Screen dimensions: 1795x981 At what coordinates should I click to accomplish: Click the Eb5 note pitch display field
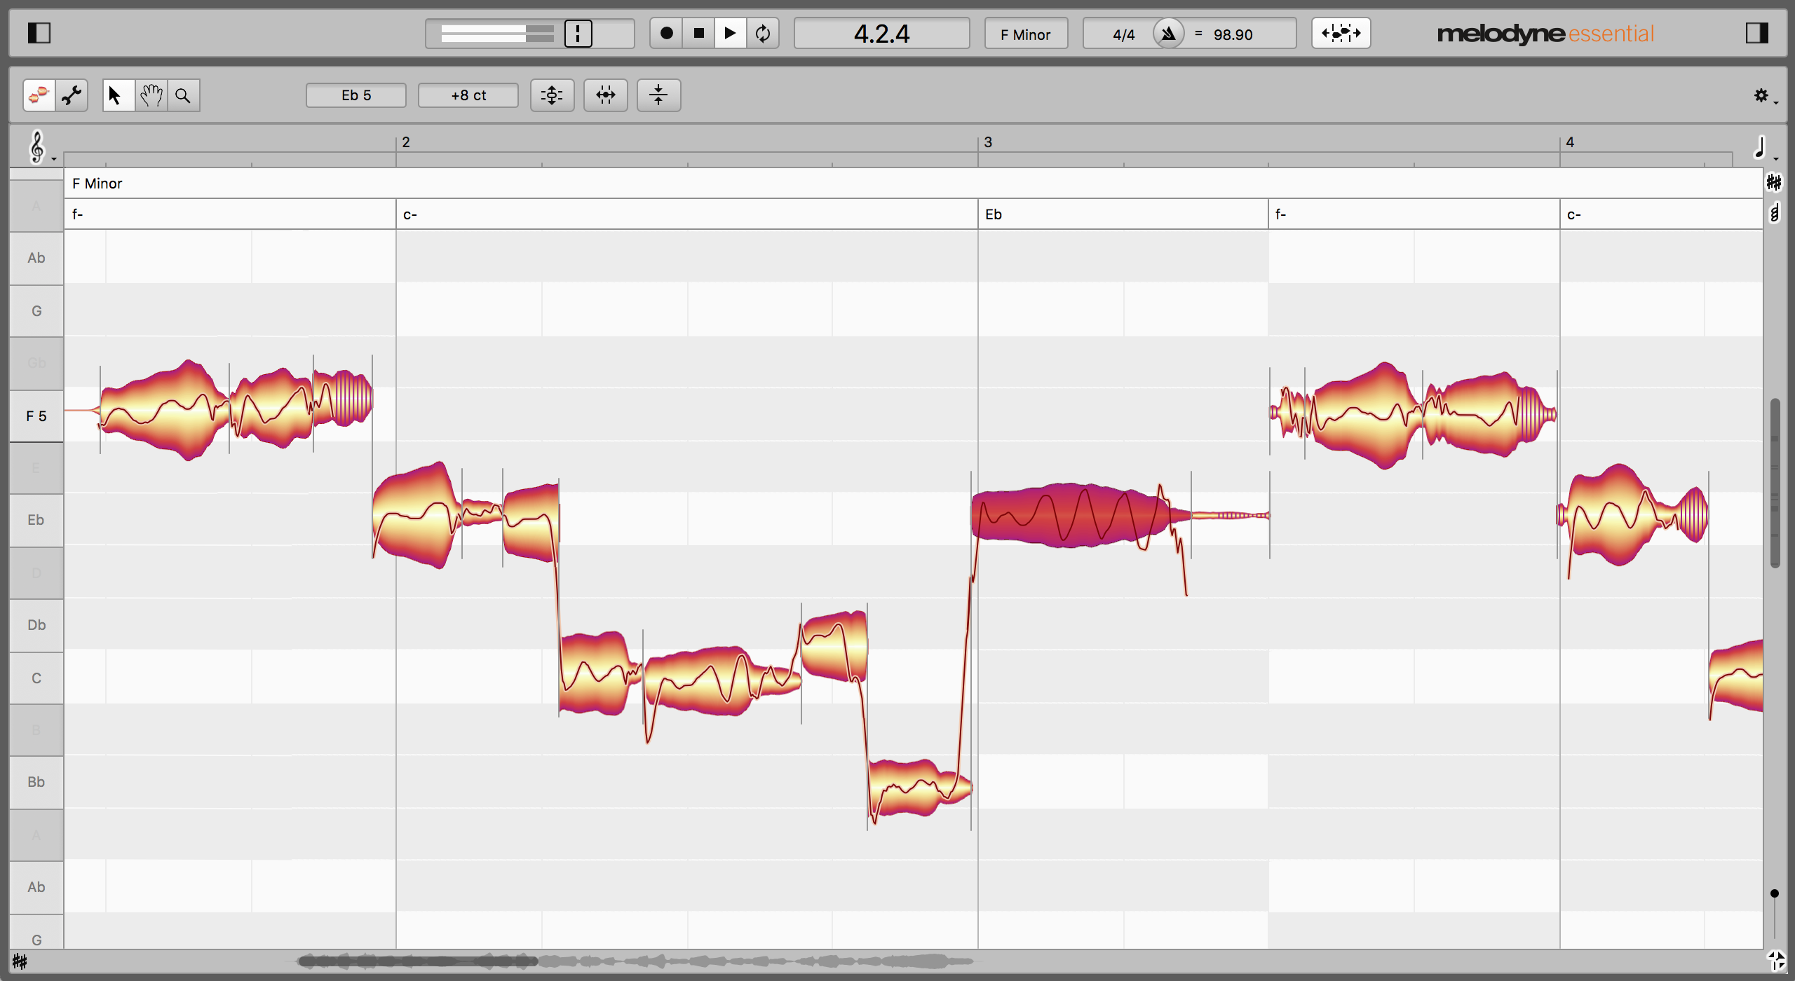click(x=357, y=95)
